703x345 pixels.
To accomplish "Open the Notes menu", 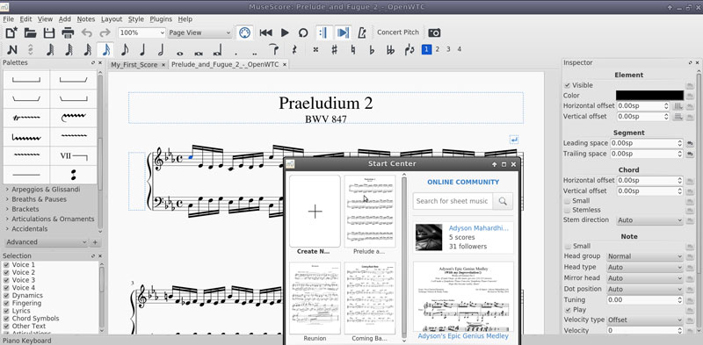I will pos(85,19).
